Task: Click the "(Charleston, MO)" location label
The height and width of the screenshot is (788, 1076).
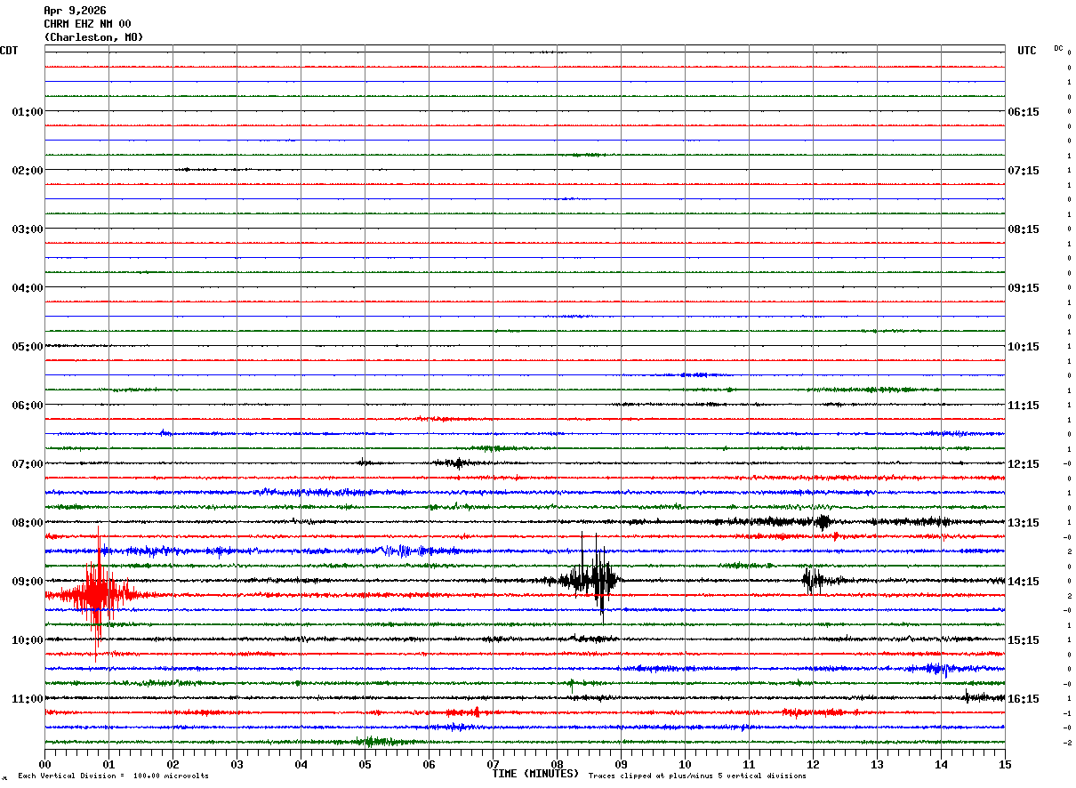Action: tap(93, 37)
